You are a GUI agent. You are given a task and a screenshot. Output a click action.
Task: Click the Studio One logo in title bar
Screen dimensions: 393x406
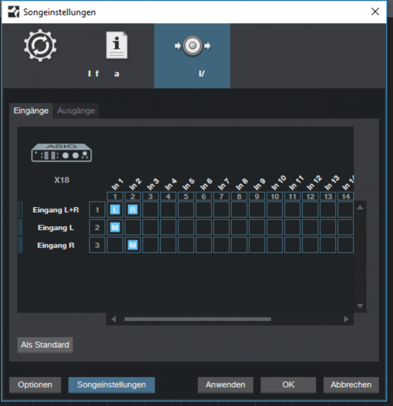(x=14, y=12)
